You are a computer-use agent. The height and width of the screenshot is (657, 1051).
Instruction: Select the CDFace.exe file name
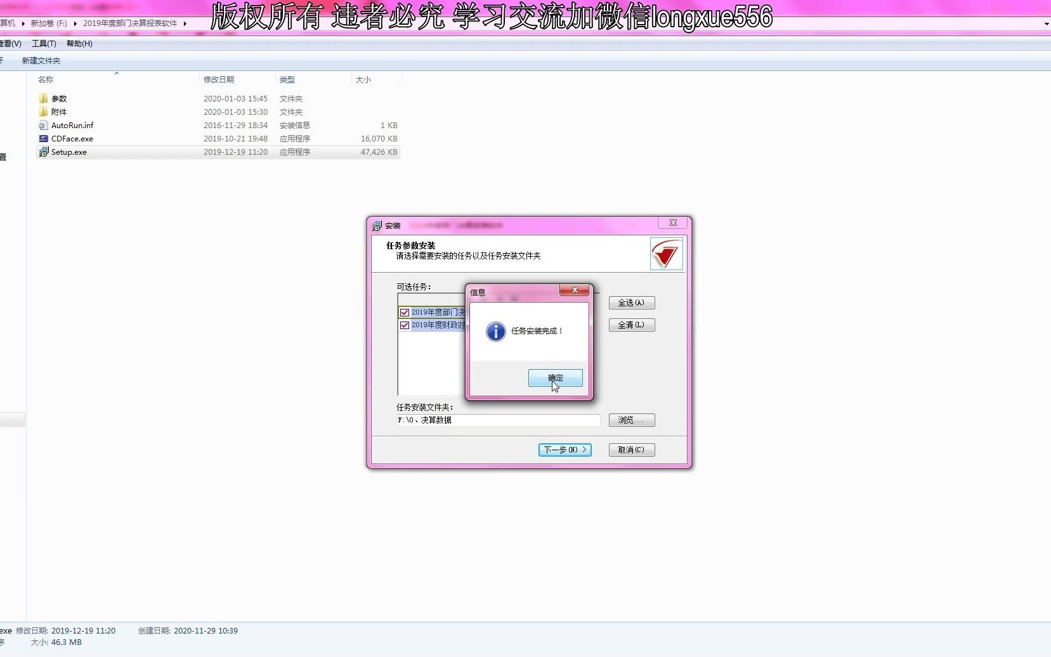[x=72, y=138]
